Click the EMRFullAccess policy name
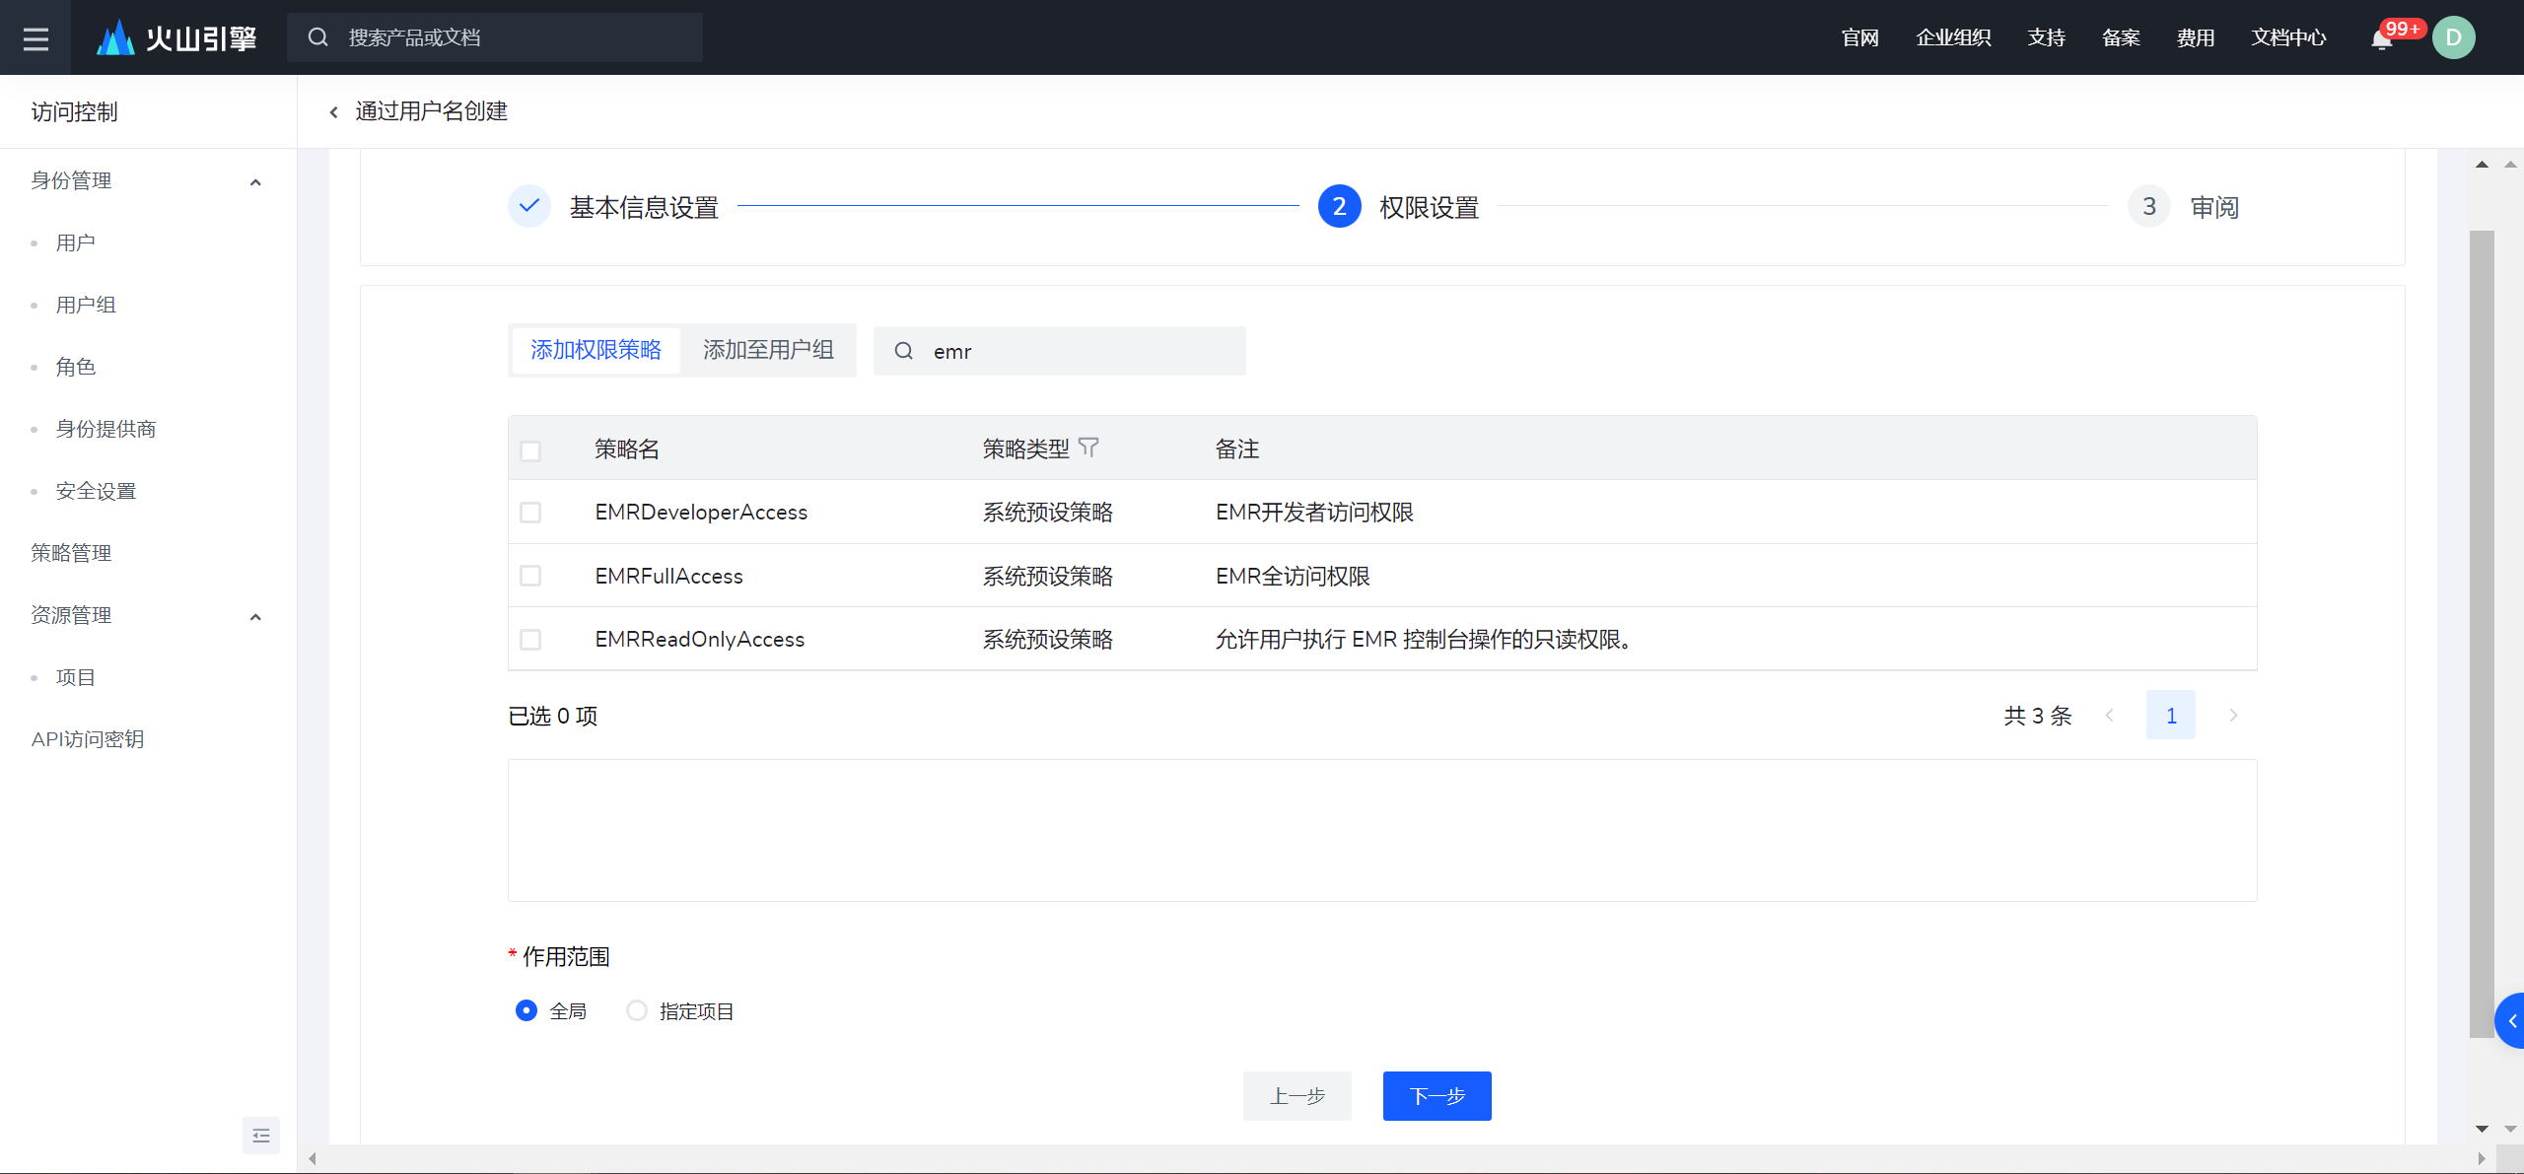 point(668,576)
